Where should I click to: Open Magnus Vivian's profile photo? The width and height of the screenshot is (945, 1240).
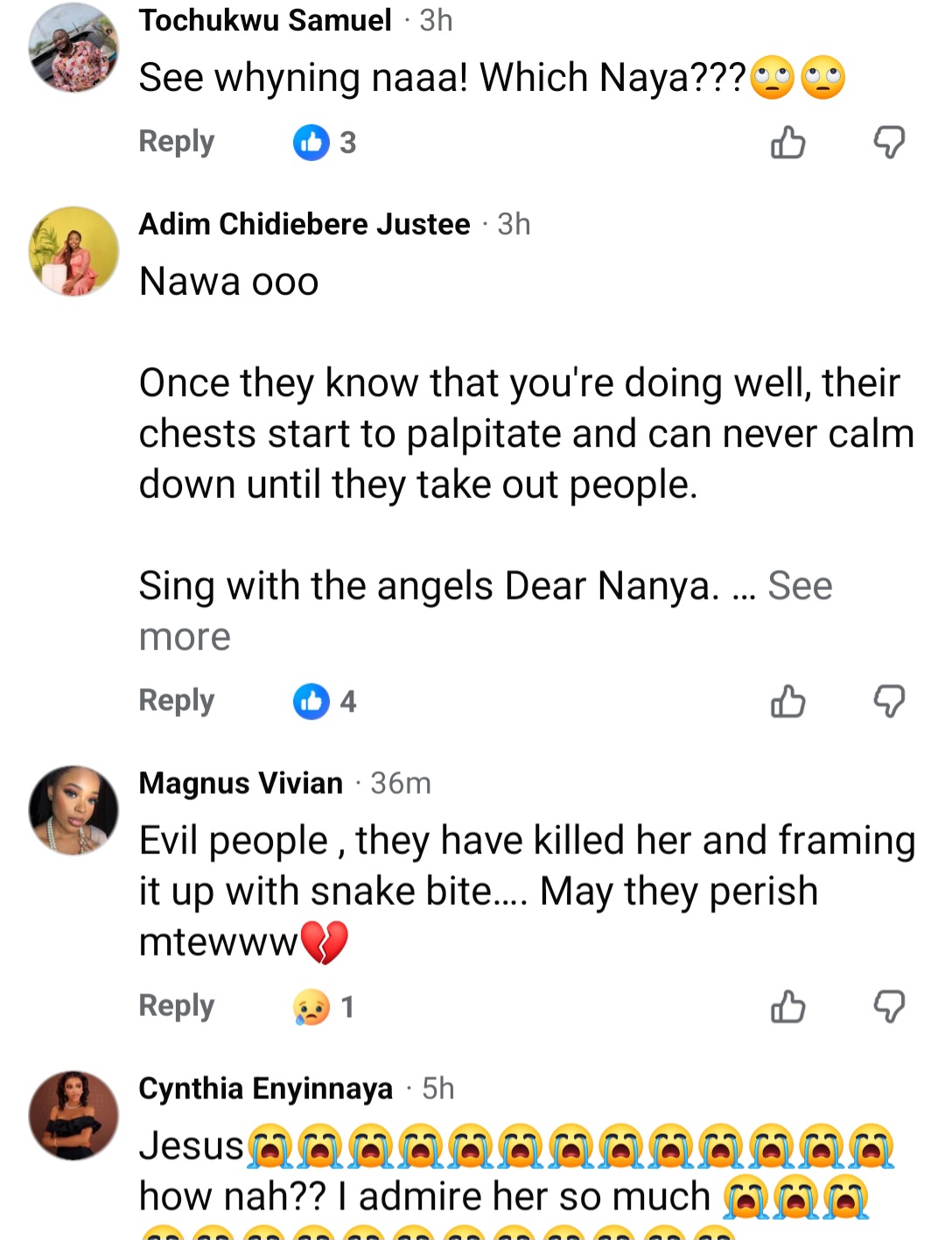coord(73,810)
